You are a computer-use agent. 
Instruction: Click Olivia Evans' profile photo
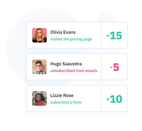pos(40,35)
